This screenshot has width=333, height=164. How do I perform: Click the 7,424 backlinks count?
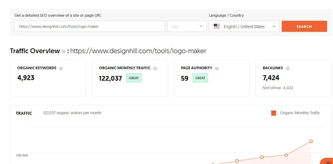pyautogui.click(x=271, y=78)
